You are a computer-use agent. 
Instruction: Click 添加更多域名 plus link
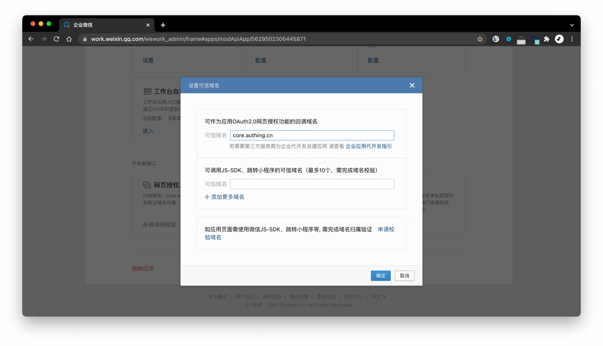(225, 197)
